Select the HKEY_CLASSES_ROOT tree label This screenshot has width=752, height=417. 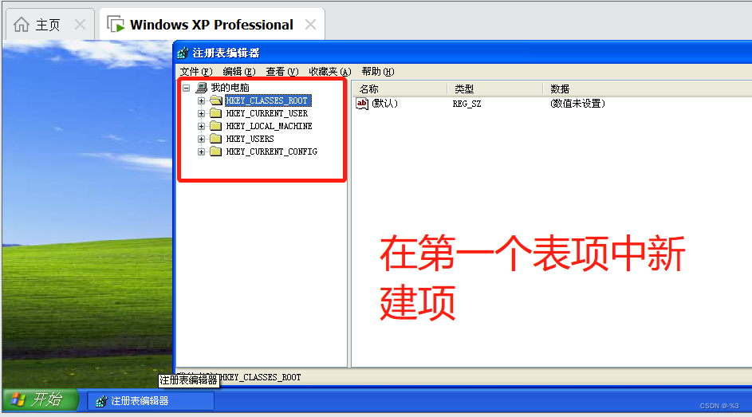pyautogui.click(x=268, y=100)
